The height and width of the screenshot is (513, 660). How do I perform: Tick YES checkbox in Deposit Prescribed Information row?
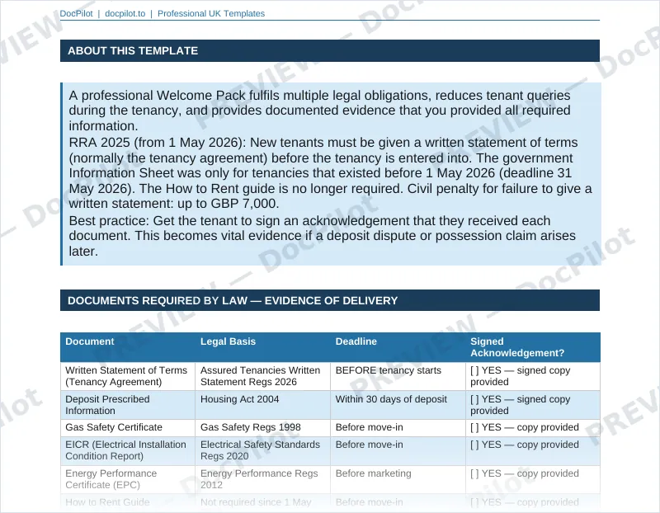click(474, 399)
